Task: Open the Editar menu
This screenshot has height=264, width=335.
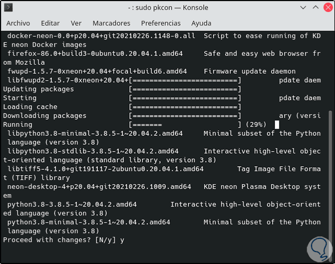Action: 50,24
